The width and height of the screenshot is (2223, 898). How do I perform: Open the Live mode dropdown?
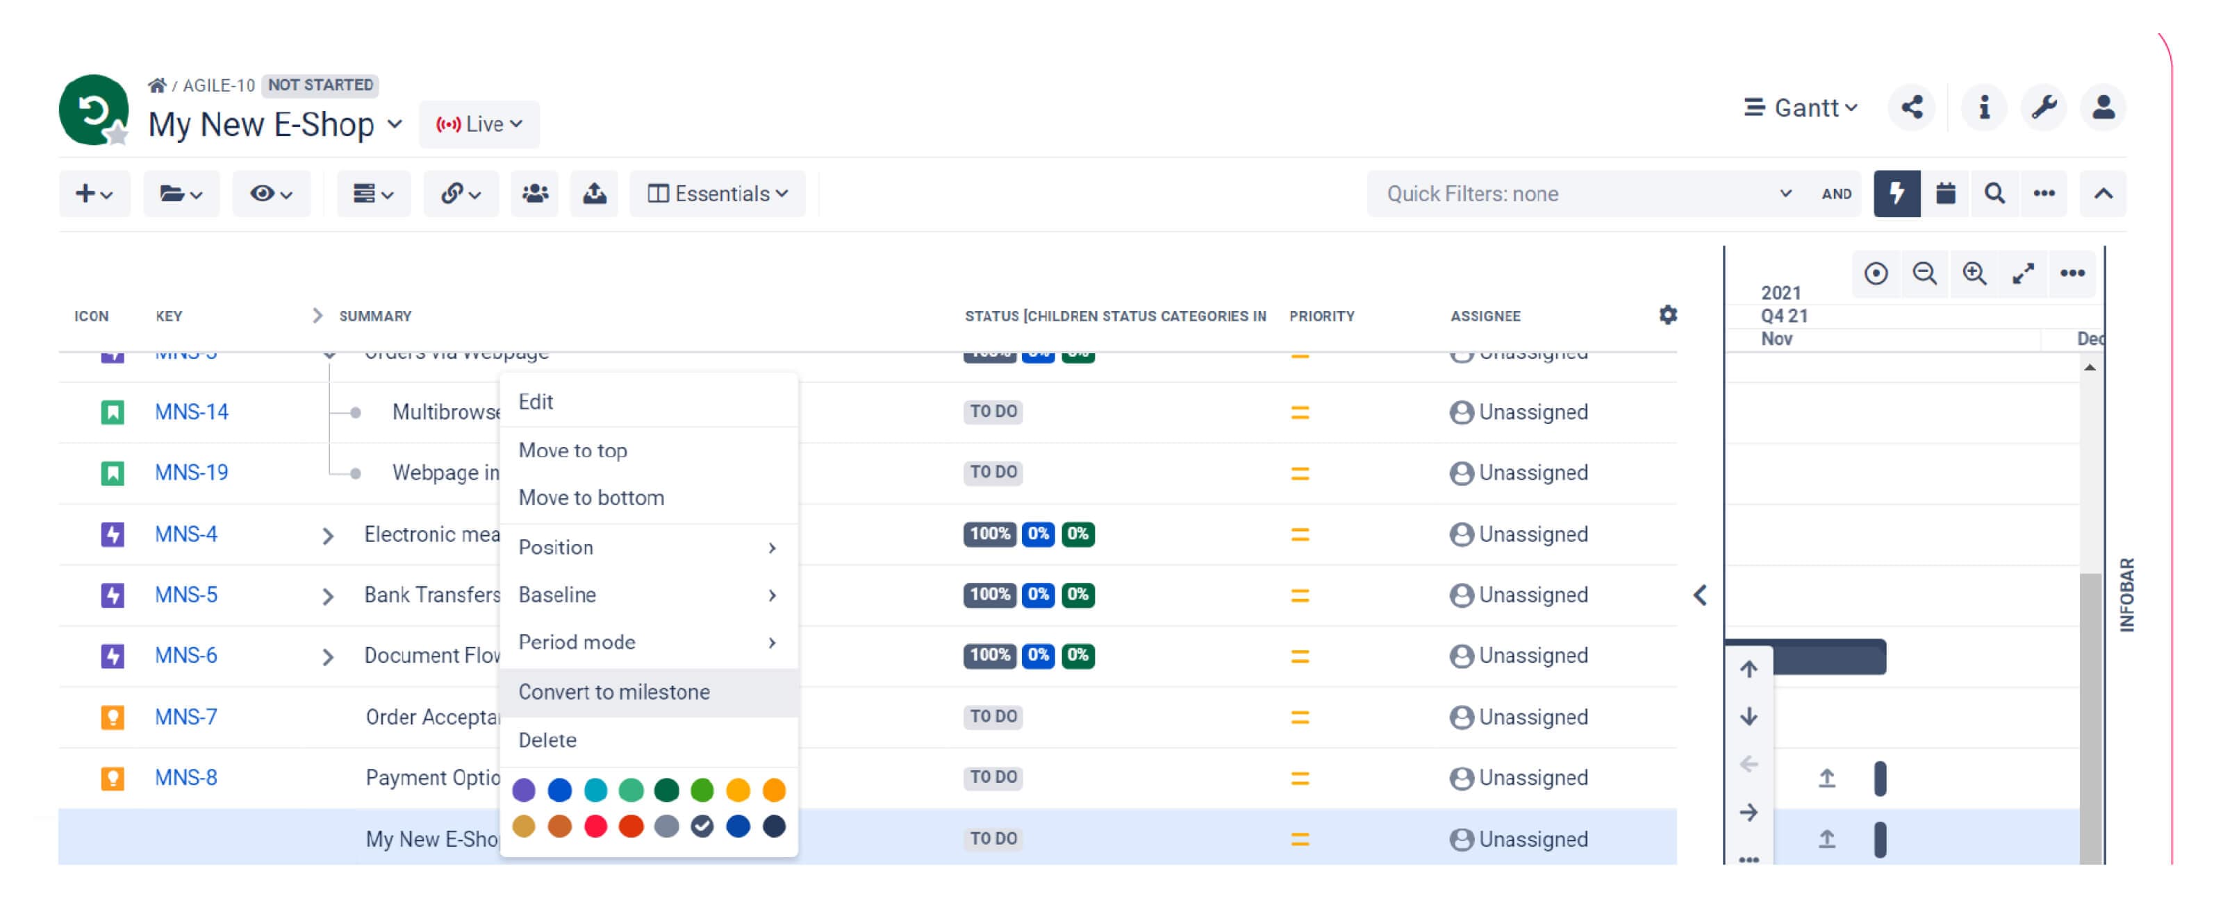(x=479, y=125)
